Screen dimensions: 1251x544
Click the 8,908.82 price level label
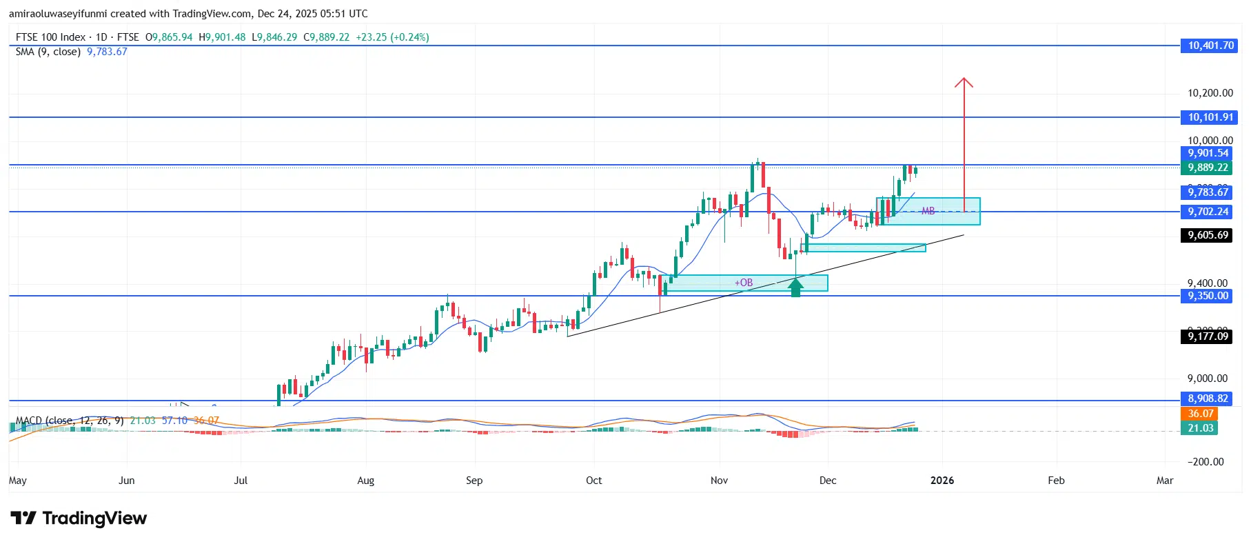click(1208, 399)
